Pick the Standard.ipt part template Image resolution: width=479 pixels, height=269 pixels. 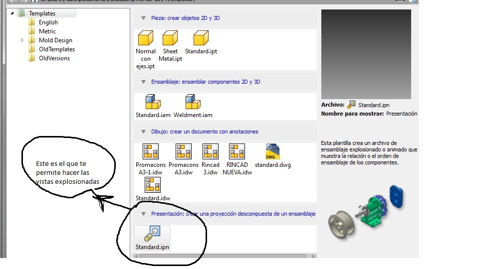201,42
